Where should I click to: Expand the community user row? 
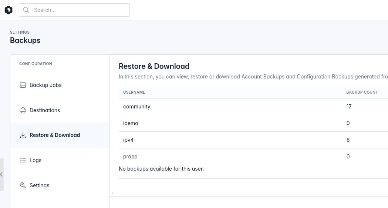[253, 107]
